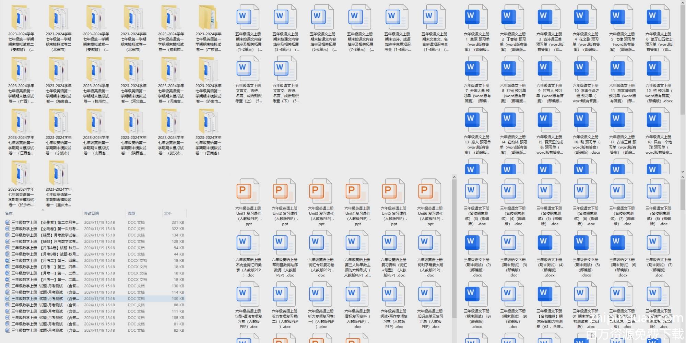
Task: Click the 134 KB size cell
Action: pos(178,235)
